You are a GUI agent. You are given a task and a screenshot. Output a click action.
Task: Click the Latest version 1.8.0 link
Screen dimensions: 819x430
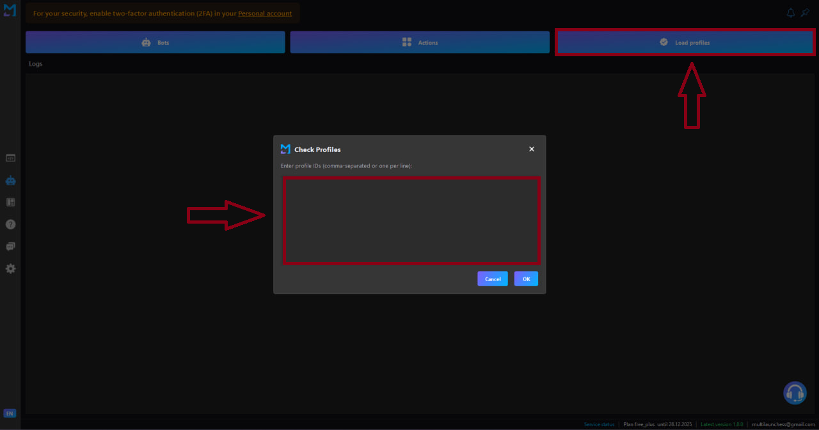[722, 424]
